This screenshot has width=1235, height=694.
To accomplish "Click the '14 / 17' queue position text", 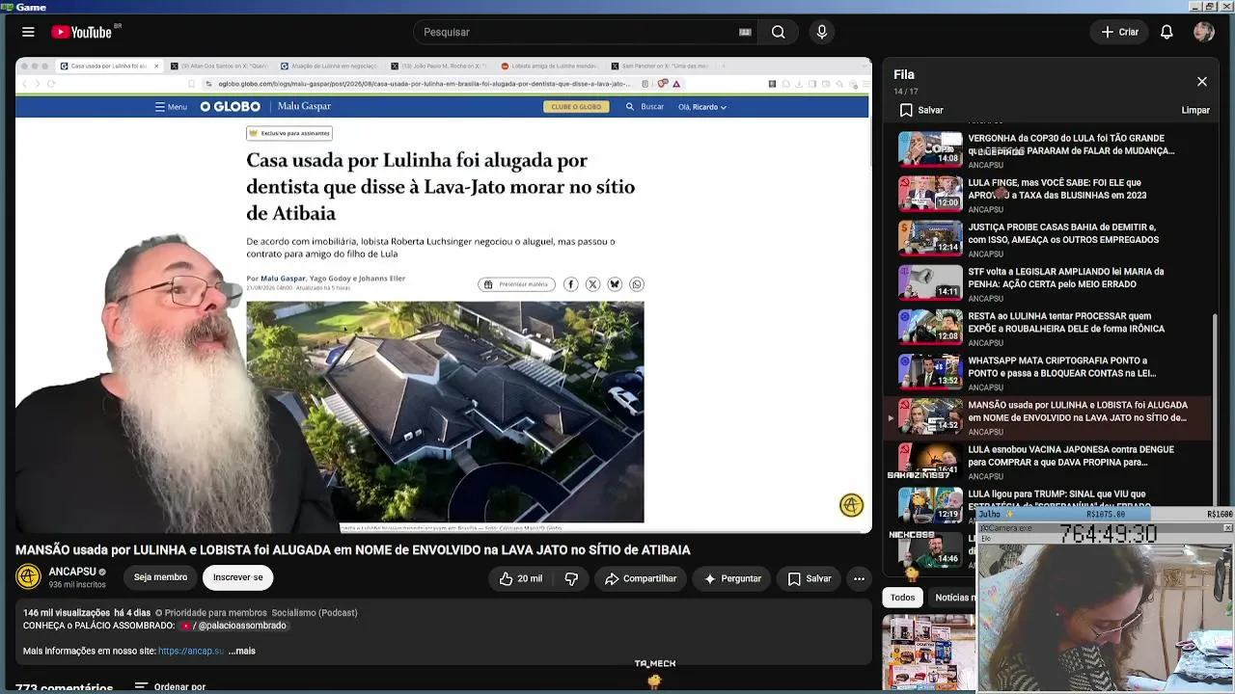I will pos(905,93).
